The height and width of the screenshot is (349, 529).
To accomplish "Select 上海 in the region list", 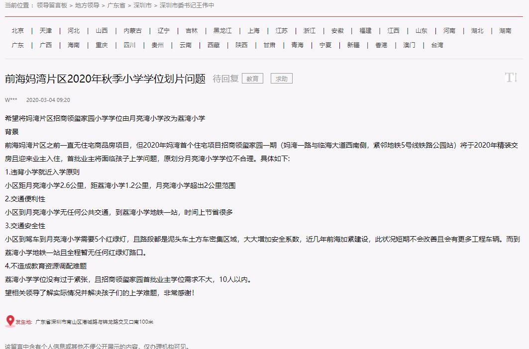I will 254,30.
